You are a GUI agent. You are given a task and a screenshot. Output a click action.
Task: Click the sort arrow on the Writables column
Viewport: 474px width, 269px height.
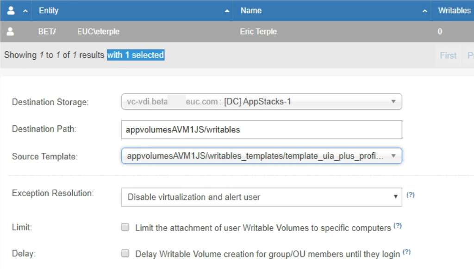[472, 10]
